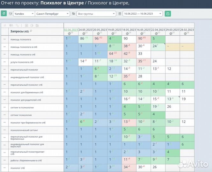Toggle the dash marker for сеттинг в психологии
This screenshot has height=172, width=212.
[x=4, y=107]
